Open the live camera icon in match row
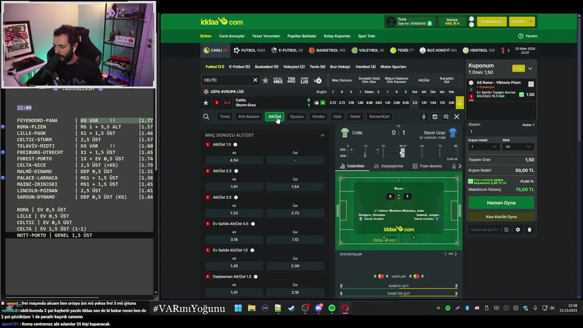 point(317,103)
